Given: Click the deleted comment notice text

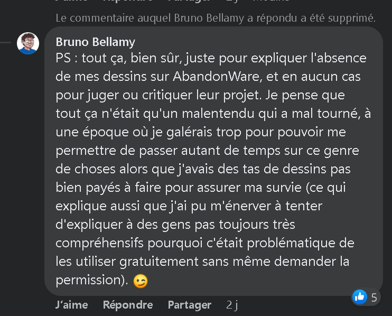Looking at the screenshot, I should [216, 18].
